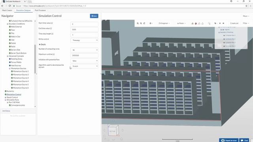The width and height of the screenshot is (253, 142).
Task: Reload the browser page
Action: [9, 6]
